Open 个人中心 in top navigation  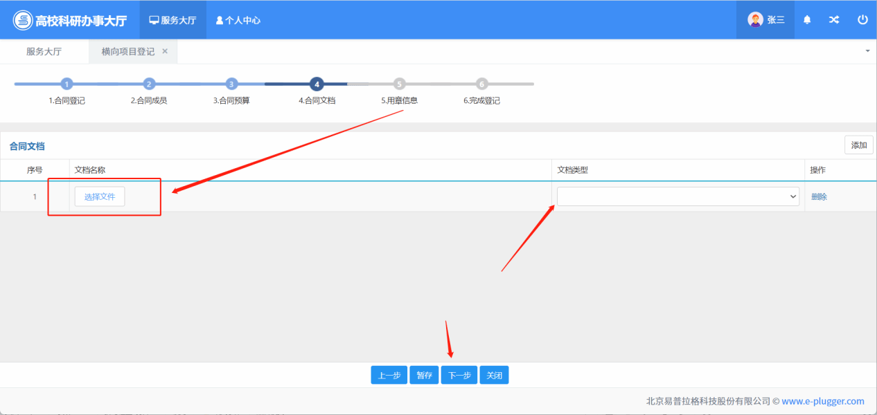[238, 20]
